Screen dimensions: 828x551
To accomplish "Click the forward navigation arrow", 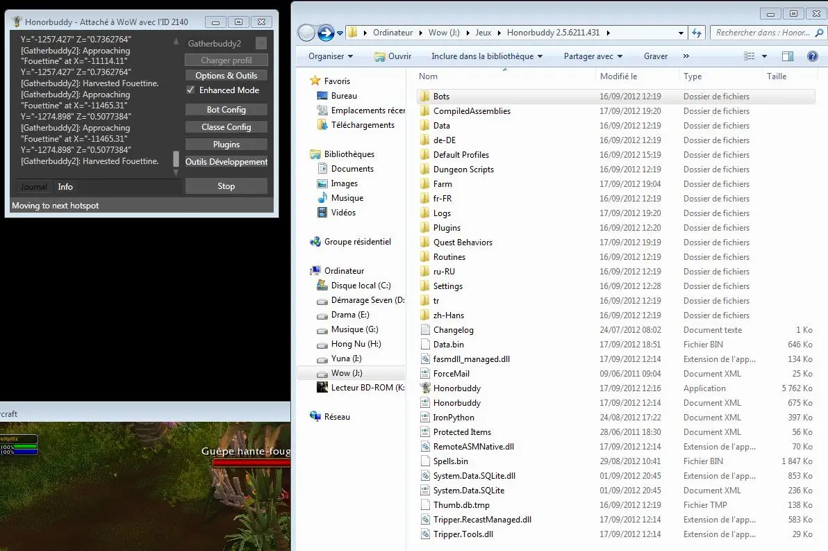I will click(325, 33).
